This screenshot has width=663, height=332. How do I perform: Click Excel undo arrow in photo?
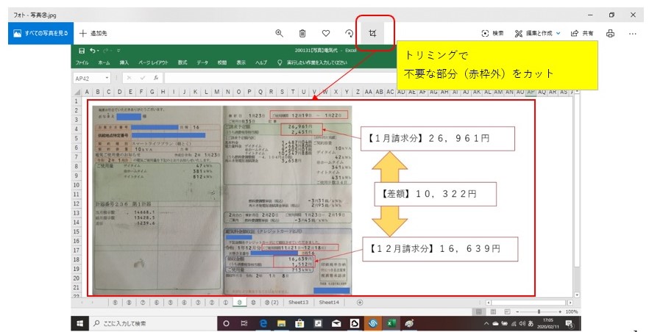point(93,51)
